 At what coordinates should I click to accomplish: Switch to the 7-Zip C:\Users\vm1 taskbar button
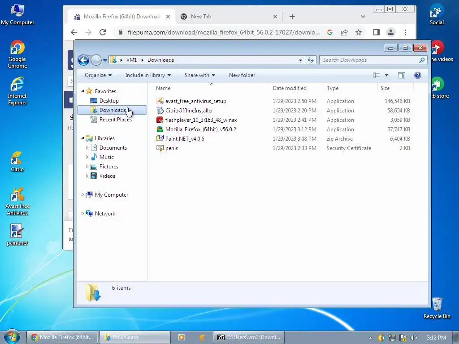pos(248,337)
